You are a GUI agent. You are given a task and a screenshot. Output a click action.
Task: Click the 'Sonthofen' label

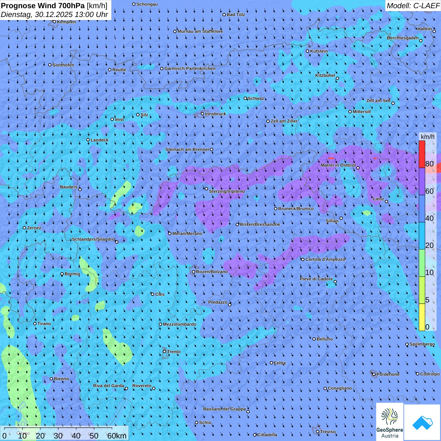tap(63, 65)
